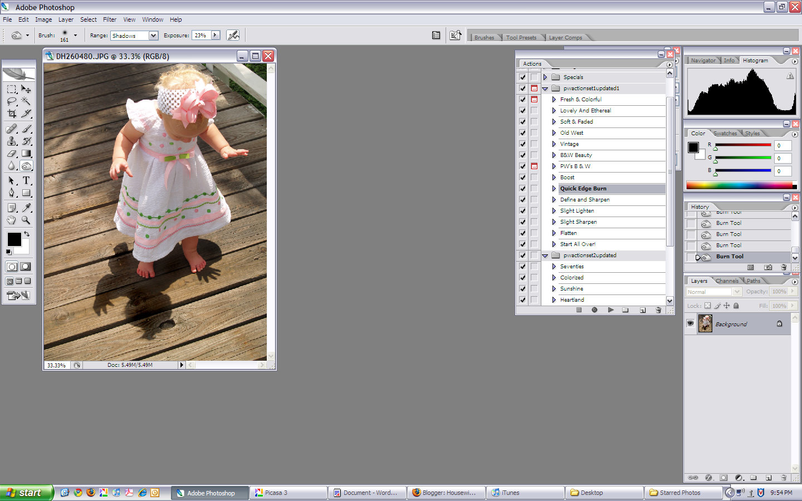Image resolution: width=802 pixels, height=501 pixels.
Task: Activate the Zoom tool
Action: point(26,222)
